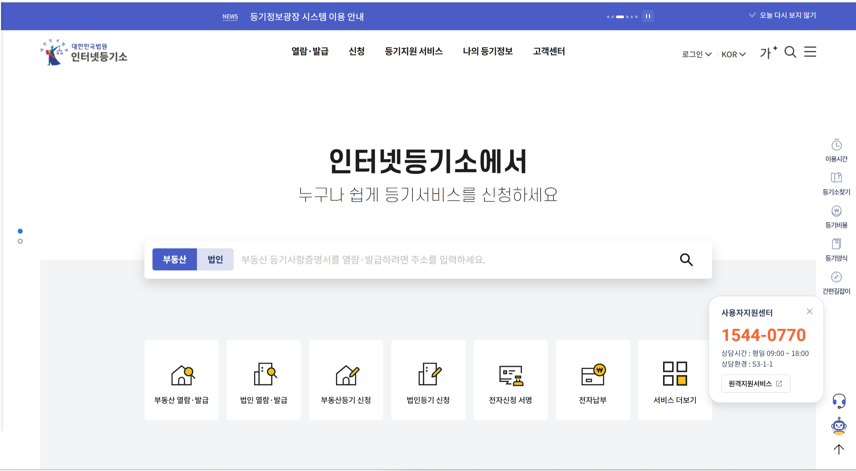Image resolution: width=856 pixels, height=471 pixels.
Task: Select the 법인 search tab
Action: [215, 259]
